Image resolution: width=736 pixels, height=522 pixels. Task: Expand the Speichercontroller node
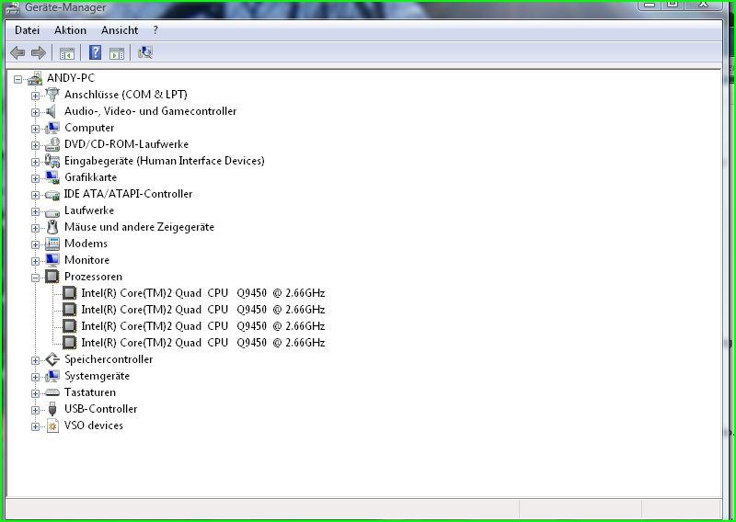tap(35, 360)
